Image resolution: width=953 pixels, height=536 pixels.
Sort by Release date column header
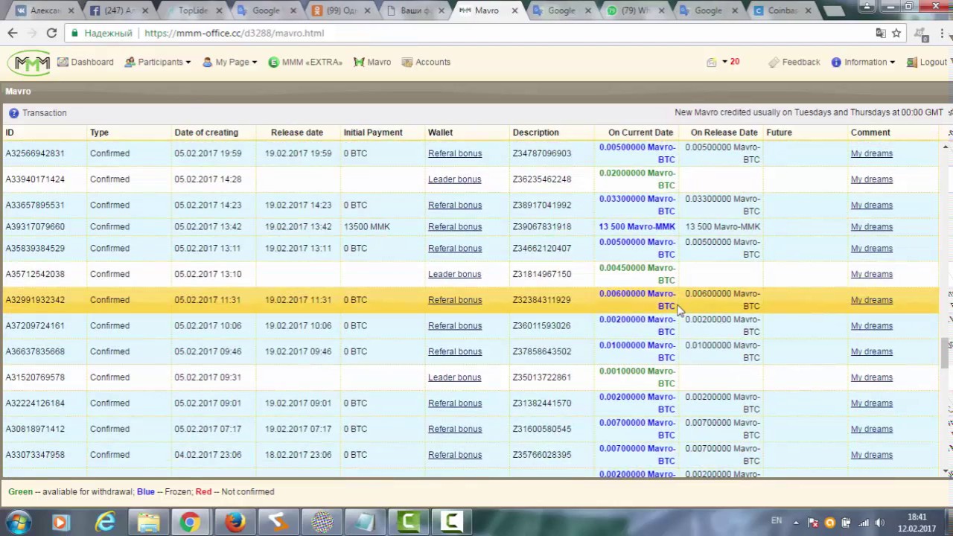tap(297, 133)
